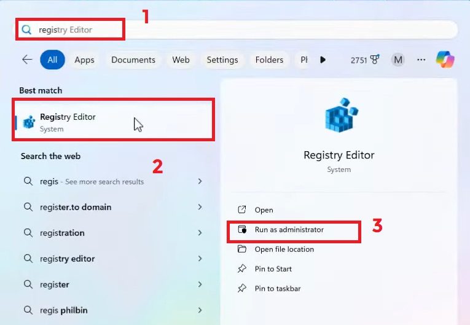Click the Registry Editor title in details pane
This screenshot has height=325, width=470.
click(339, 155)
